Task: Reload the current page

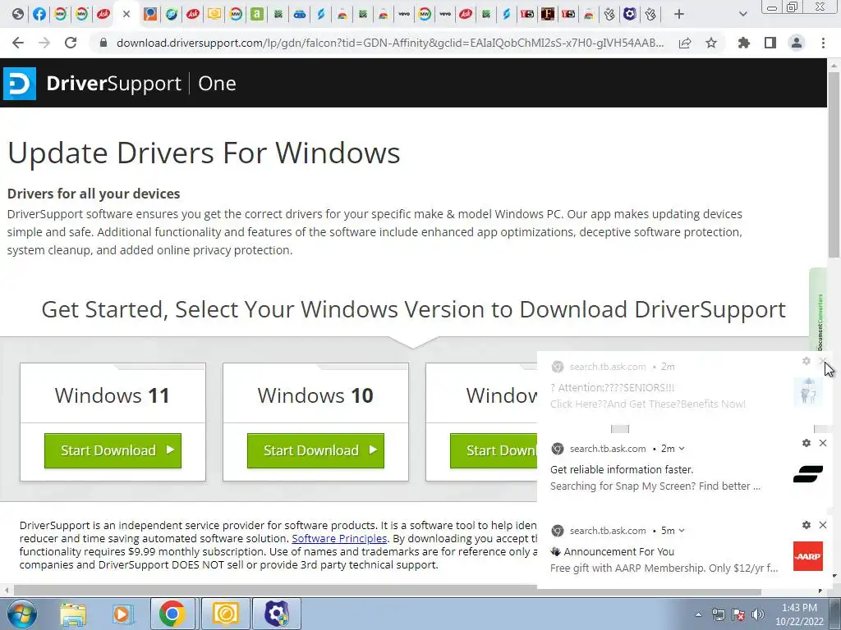Action: (x=71, y=43)
